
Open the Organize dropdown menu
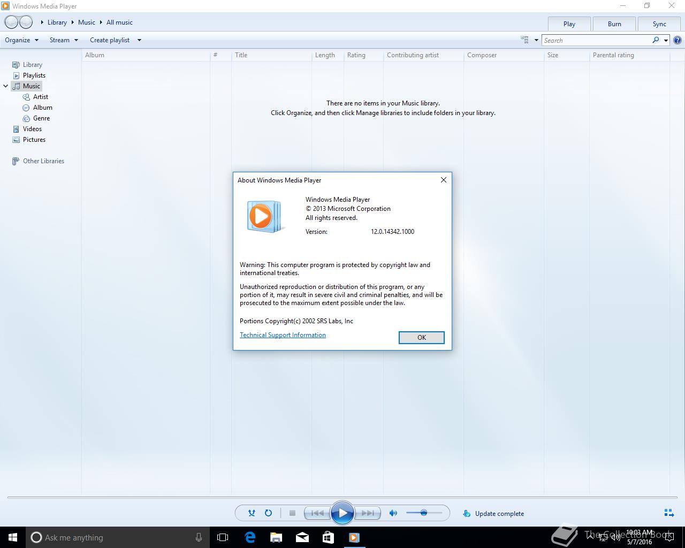click(x=21, y=40)
